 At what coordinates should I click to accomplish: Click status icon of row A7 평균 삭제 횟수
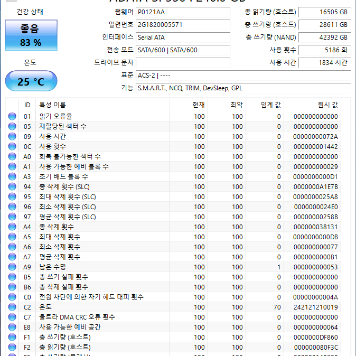coord(12,257)
